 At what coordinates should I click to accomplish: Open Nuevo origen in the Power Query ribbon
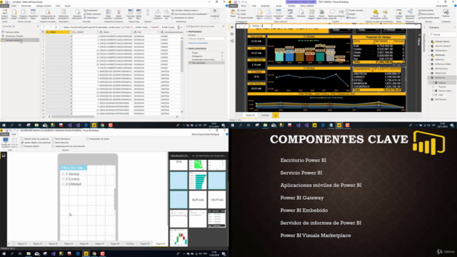[14, 14]
